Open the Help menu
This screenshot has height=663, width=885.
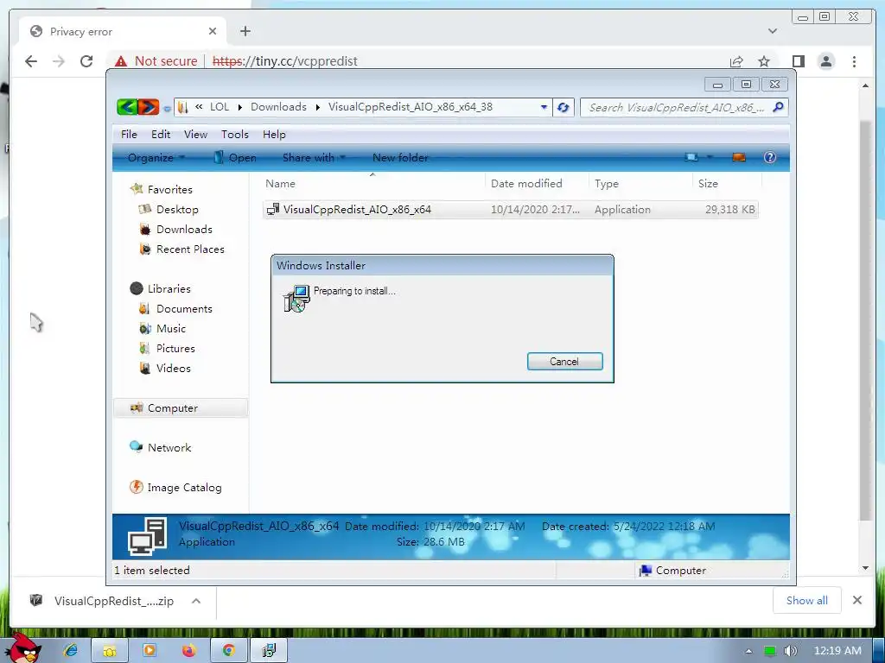(274, 134)
